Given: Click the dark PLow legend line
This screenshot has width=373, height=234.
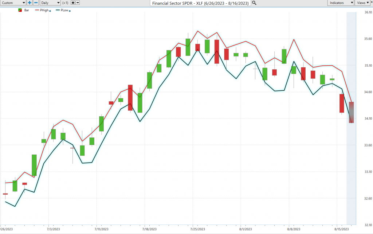Looking at the screenshot, I should 58,10.
